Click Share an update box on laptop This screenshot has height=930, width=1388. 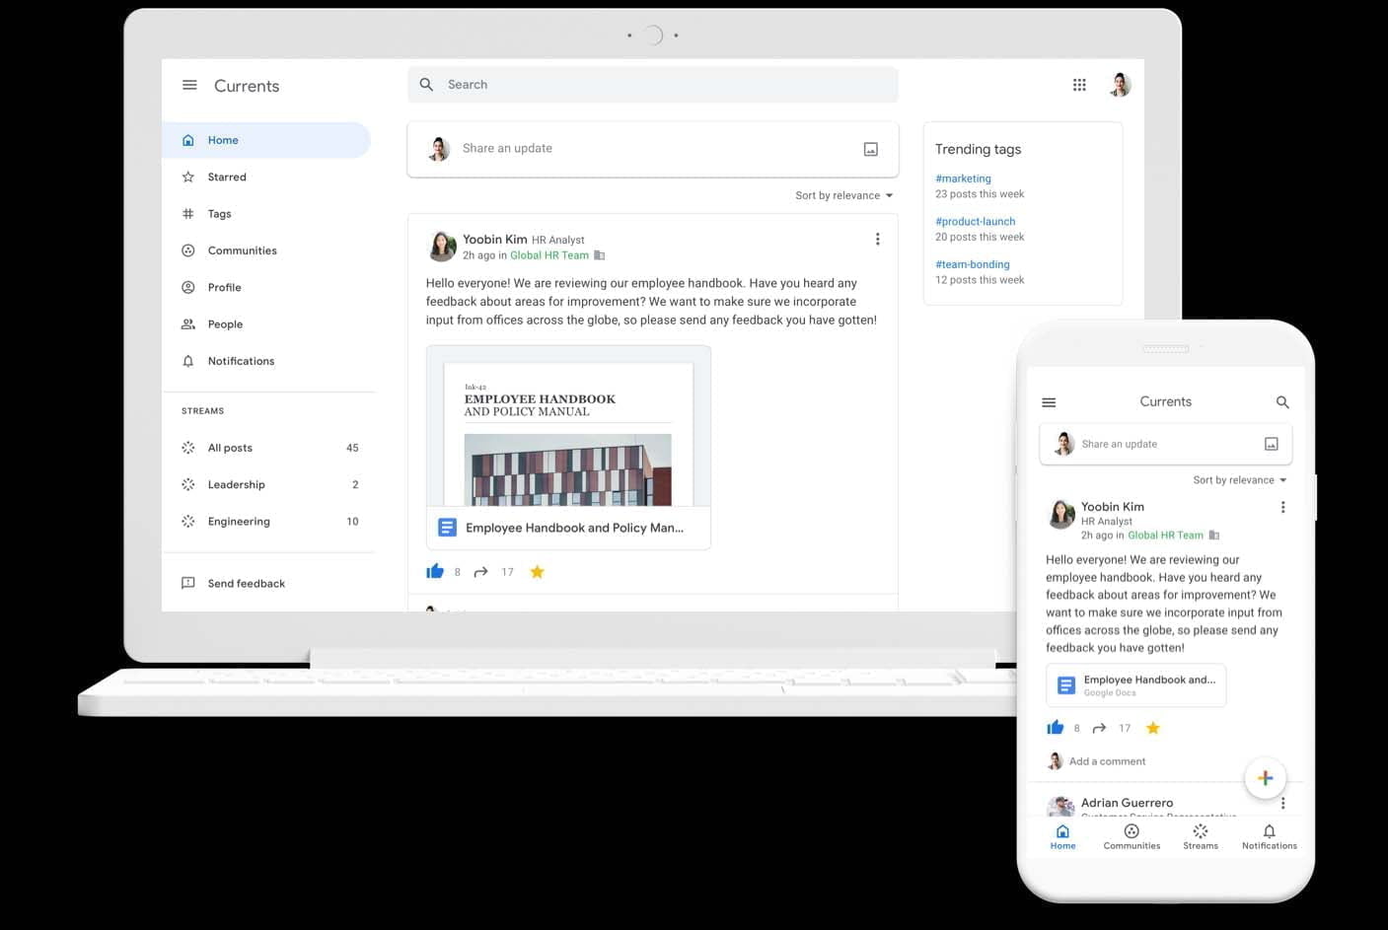652,149
